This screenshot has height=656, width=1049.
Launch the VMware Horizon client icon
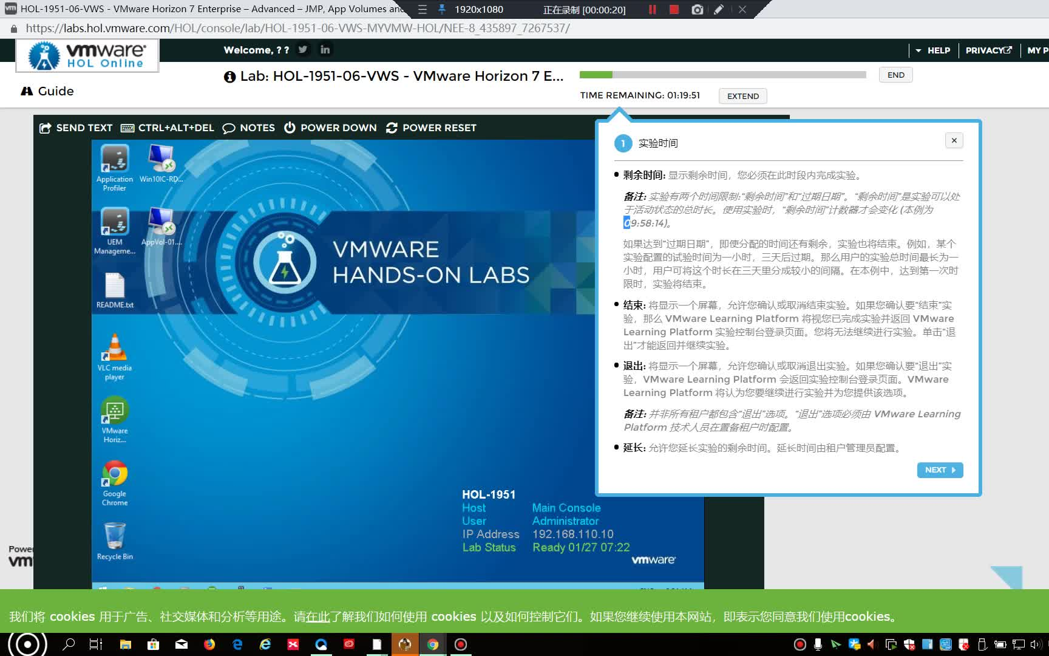114,420
